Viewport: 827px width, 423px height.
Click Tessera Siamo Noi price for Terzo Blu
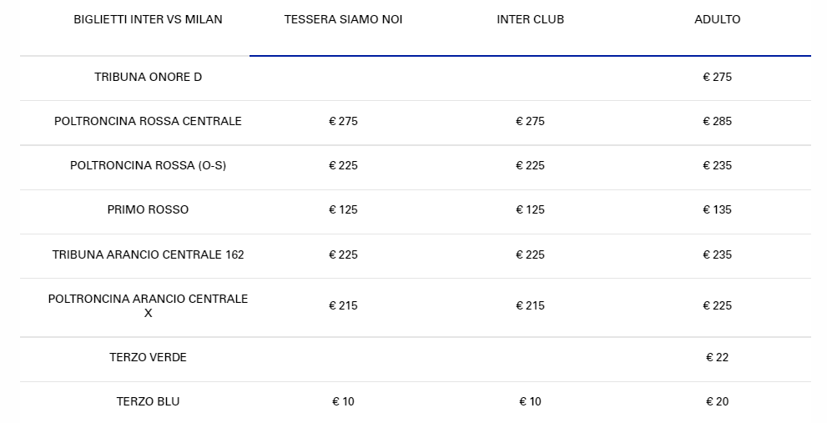pos(343,401)
